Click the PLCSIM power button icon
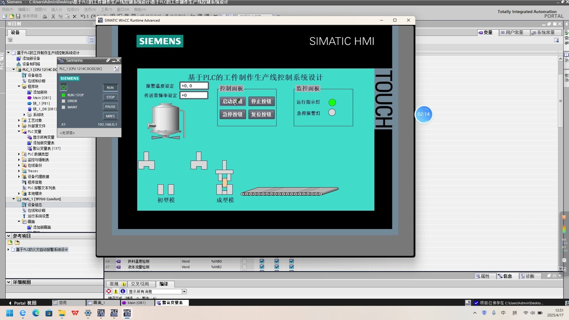569x320 pixels. pyautogui.click(x=63, y=87)
